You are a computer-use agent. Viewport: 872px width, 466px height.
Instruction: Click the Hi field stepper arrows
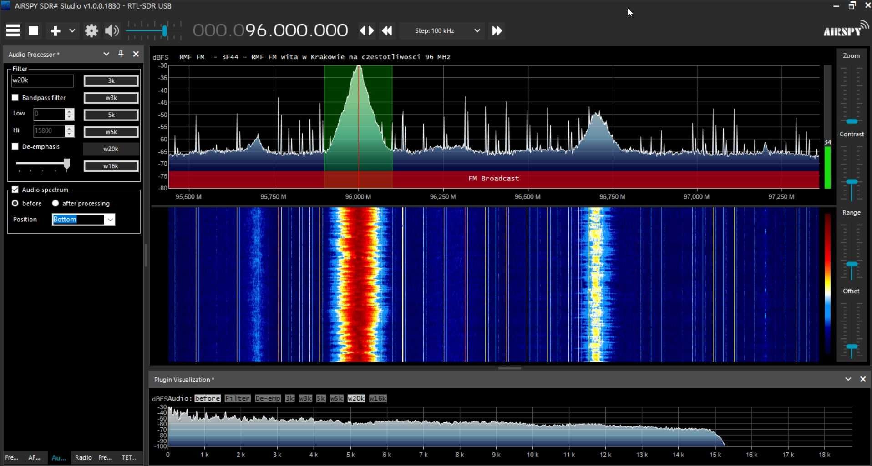pos(69,131)
